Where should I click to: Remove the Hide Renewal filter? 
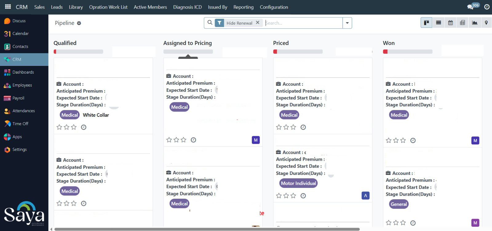258,22
